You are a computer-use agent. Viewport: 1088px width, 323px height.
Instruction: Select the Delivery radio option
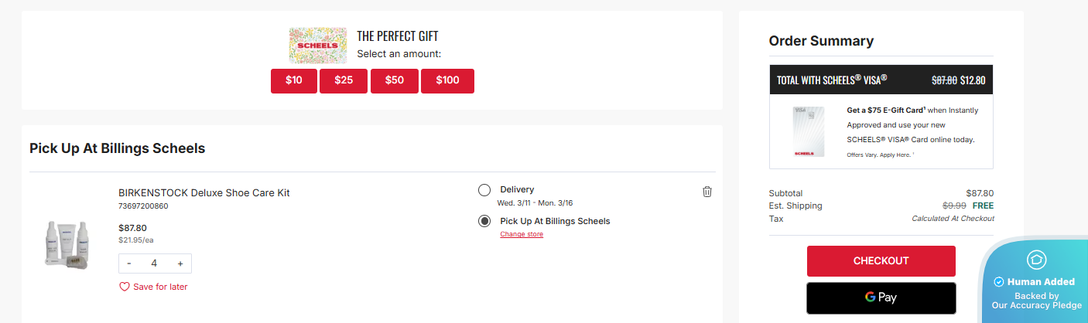(484, 190)
